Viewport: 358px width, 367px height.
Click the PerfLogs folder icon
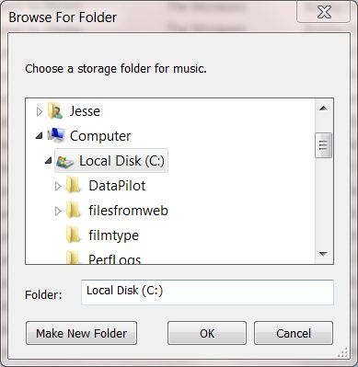(x=74, y=258)
